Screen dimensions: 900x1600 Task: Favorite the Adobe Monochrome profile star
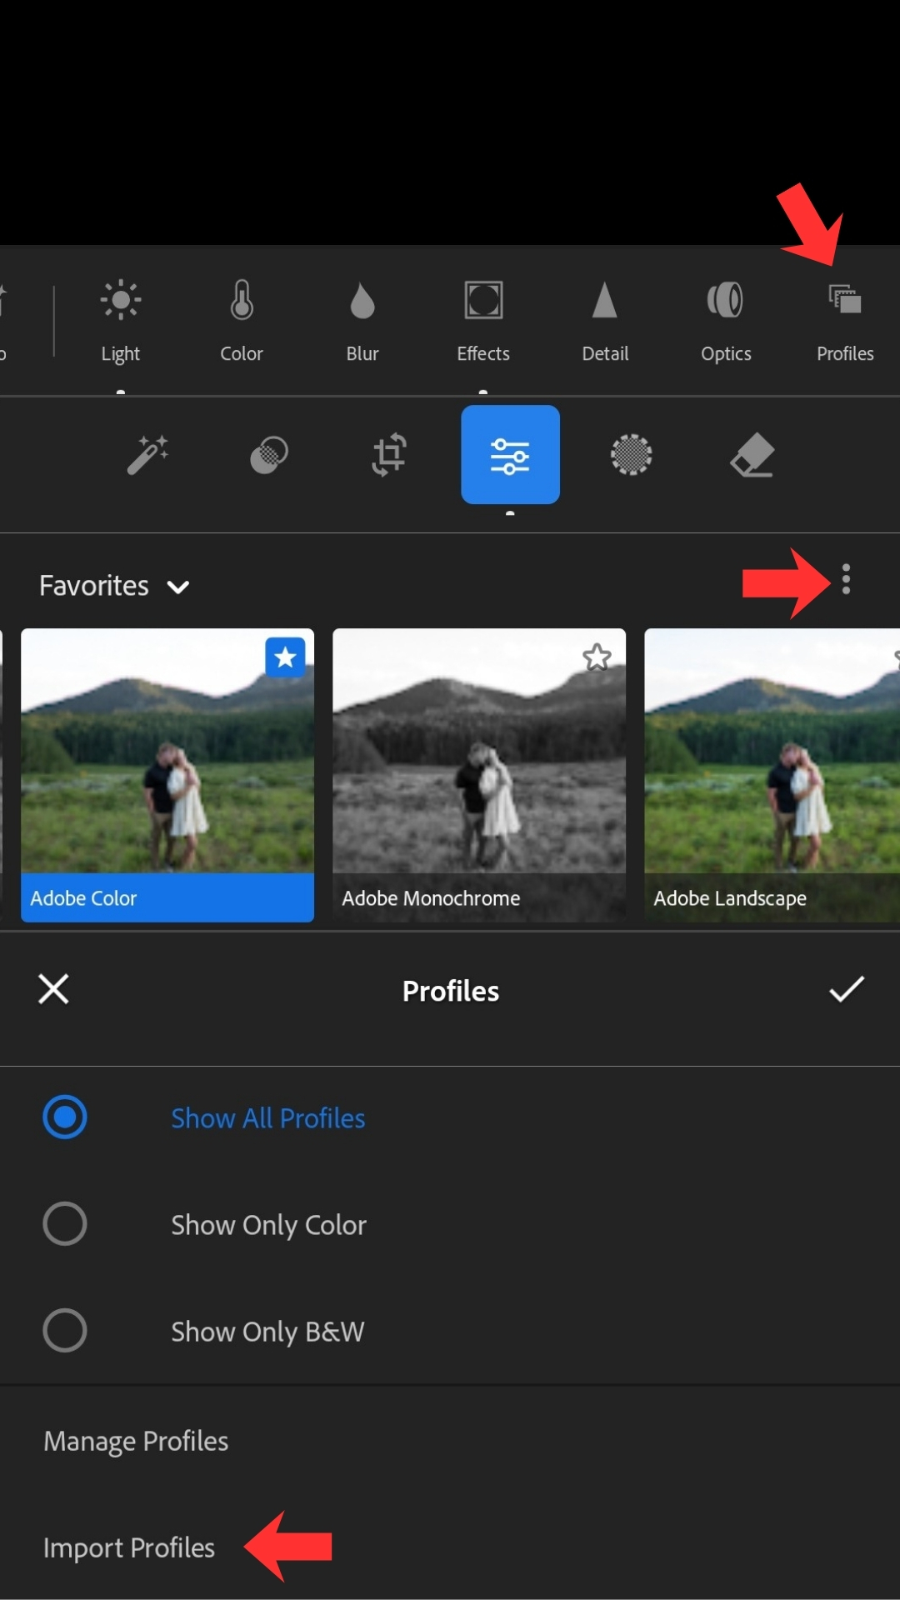597,657
